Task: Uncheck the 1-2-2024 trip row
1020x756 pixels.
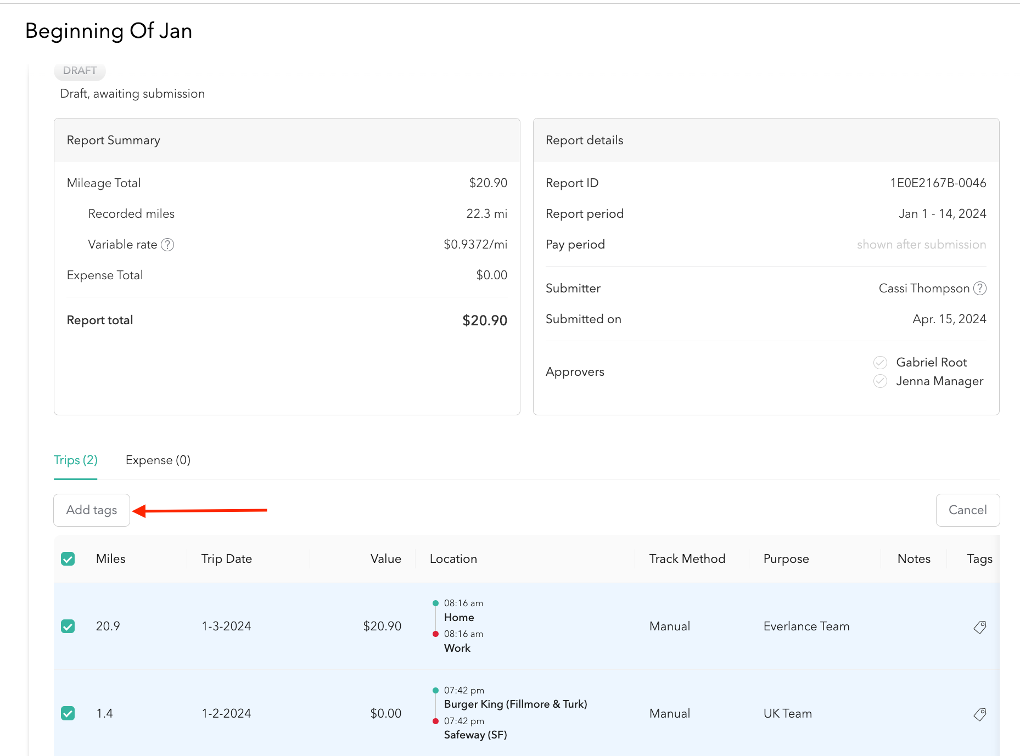Action: tap(68, 713)
